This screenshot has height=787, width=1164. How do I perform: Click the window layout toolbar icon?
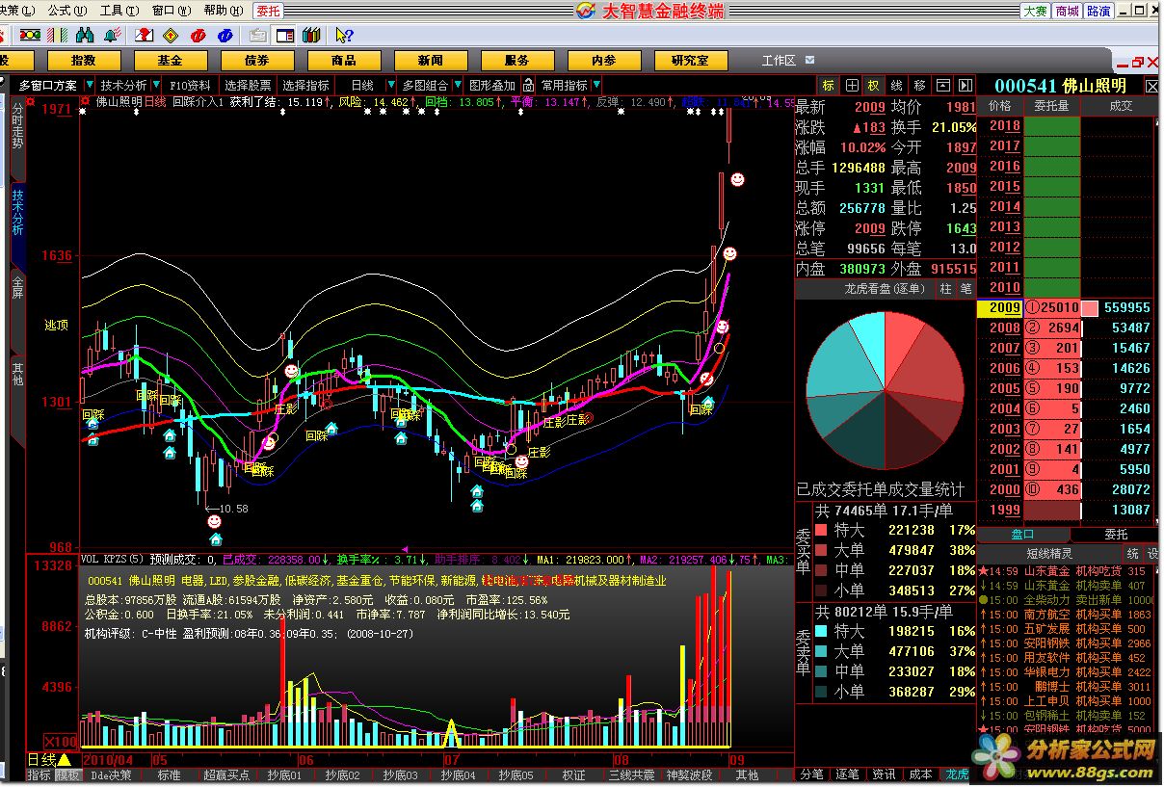(x=284, y=36)
